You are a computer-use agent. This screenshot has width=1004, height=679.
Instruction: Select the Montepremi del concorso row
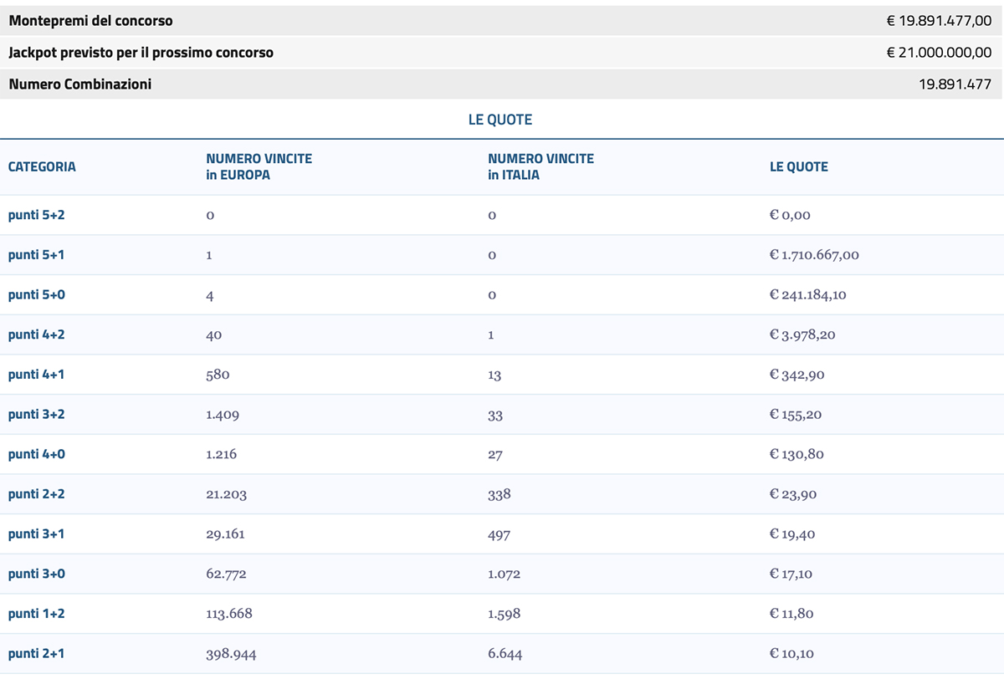point(502,20)
